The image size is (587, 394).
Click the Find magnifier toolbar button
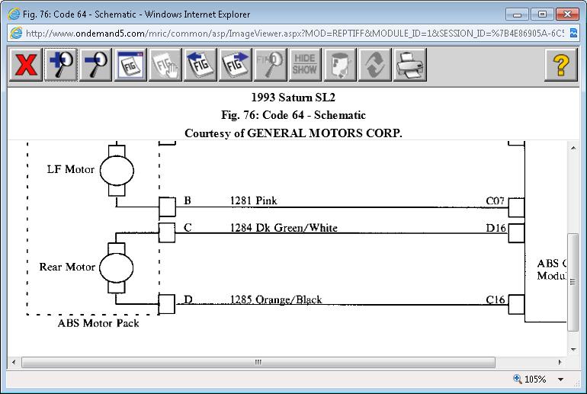[271, 65]
